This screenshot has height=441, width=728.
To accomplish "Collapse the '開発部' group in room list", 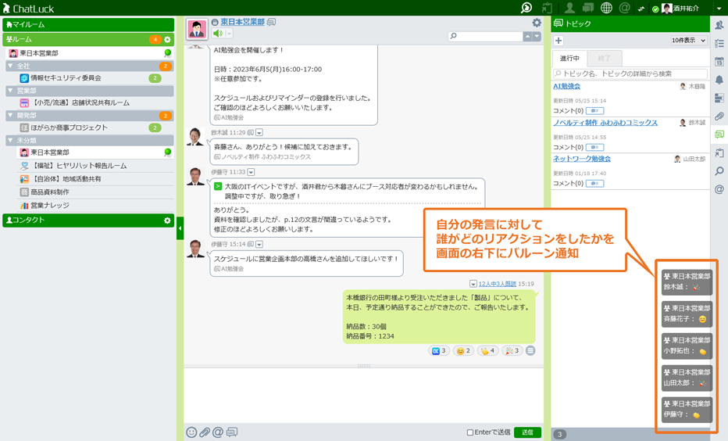I will coord(10,115).
